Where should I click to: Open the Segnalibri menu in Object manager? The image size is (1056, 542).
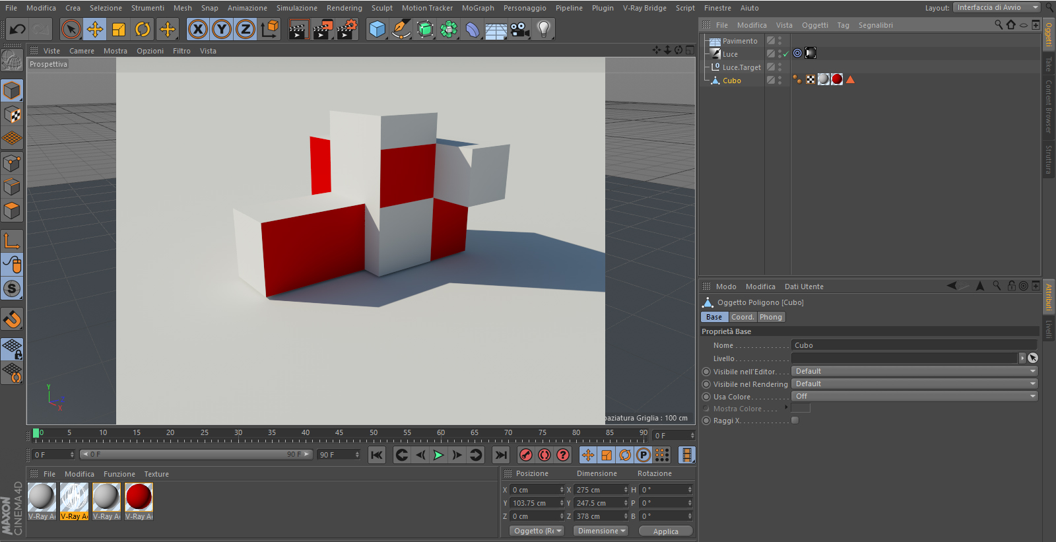click(x=875, y=25)
